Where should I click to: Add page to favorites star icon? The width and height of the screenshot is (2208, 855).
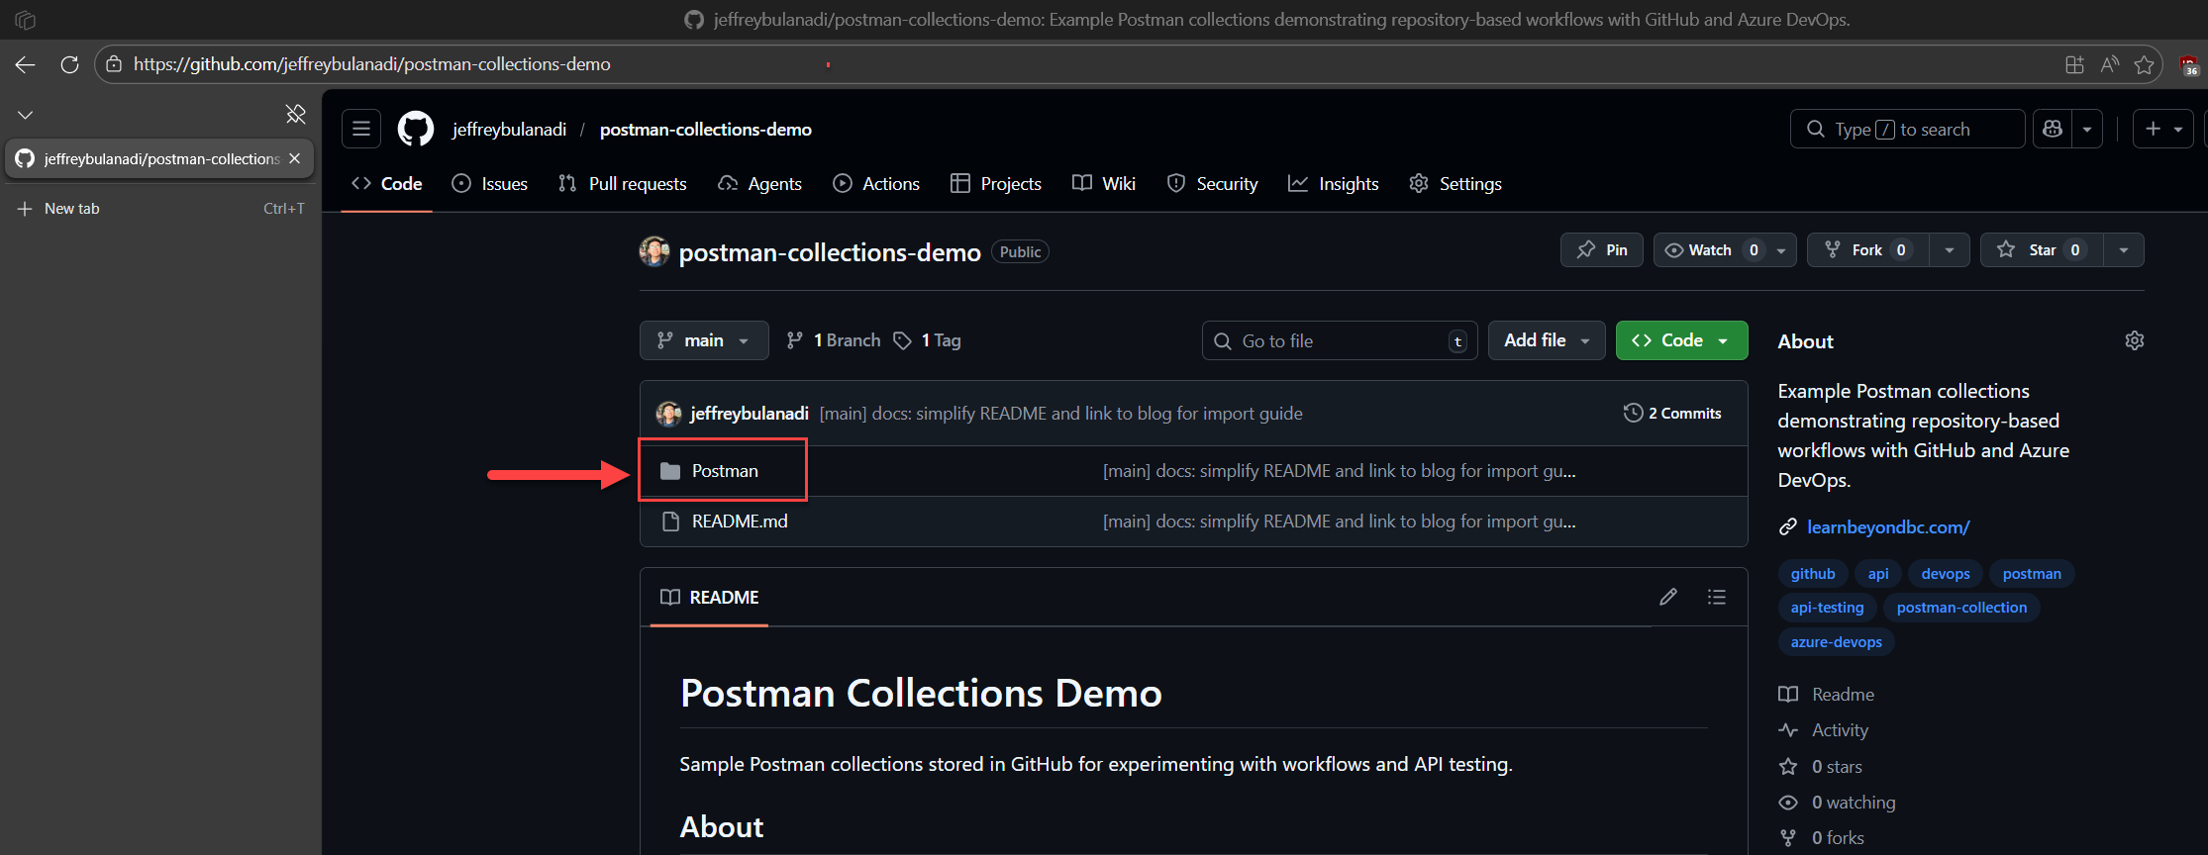[x=2145, y=64]
